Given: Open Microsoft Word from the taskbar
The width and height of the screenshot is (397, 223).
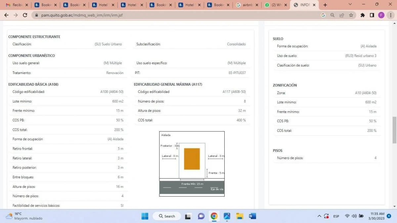Looking at the screenshot, I should tap(252, 216).
